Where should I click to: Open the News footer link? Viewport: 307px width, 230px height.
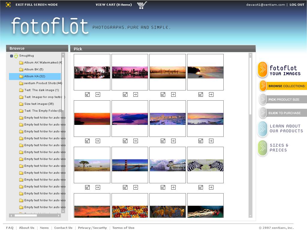point(44,228)
